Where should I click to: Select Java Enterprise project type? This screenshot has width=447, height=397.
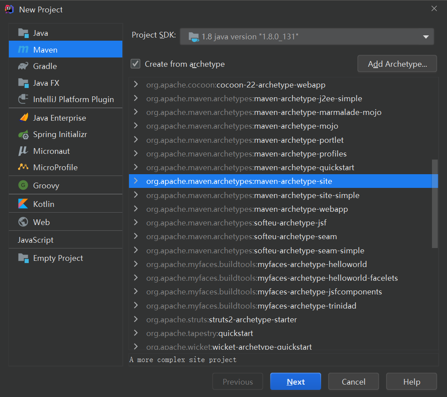coord(65,118)
